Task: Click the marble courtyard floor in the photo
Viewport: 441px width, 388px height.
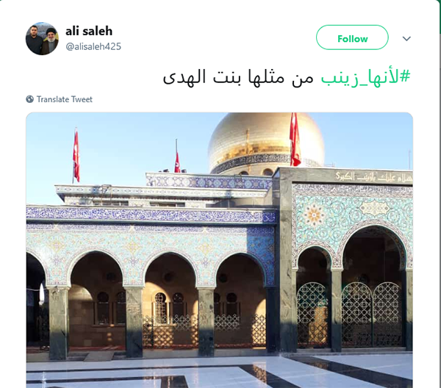Action: (x=219, y=373)
